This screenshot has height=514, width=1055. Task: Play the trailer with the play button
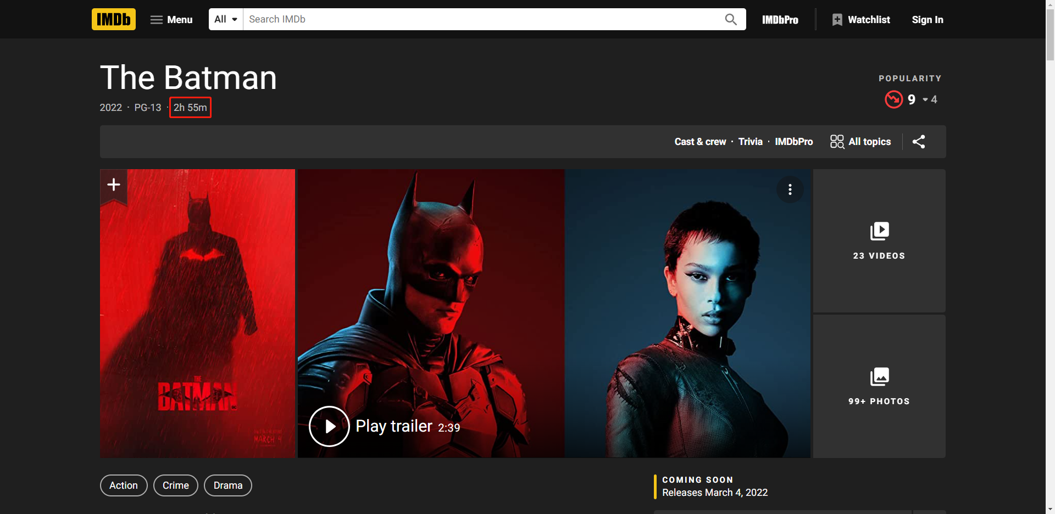coord(329,426)
